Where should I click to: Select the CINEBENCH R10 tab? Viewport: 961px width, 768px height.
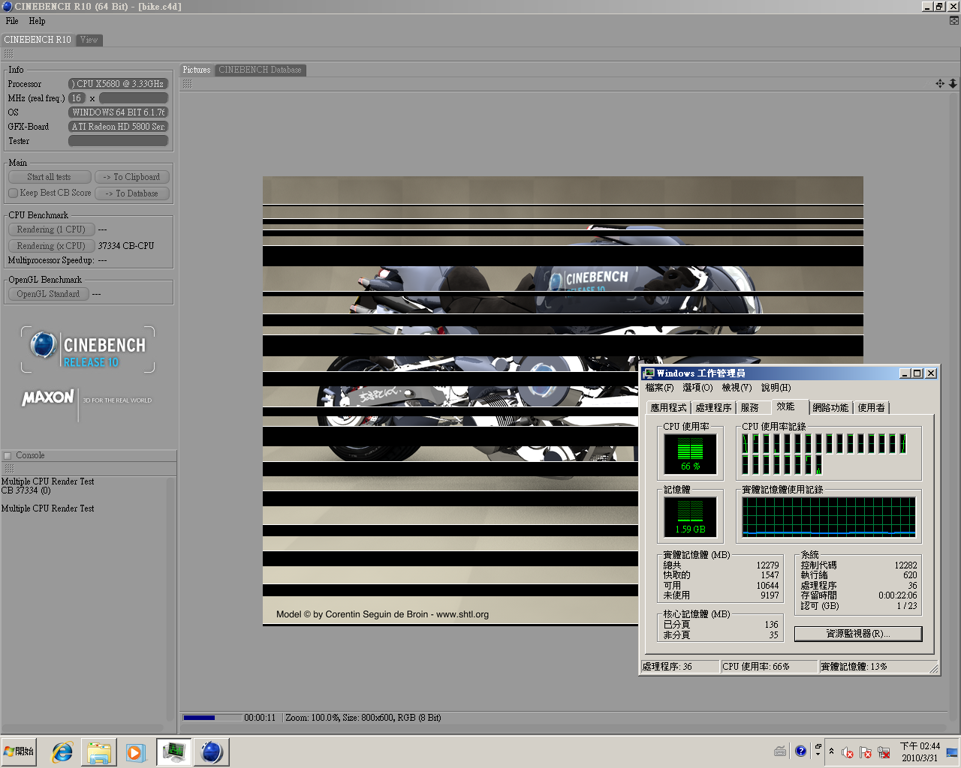point(38,40)
